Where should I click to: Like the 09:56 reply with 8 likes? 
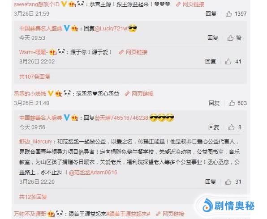231,127
